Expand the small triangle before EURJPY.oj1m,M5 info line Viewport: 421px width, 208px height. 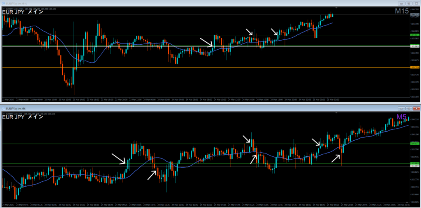3,114
